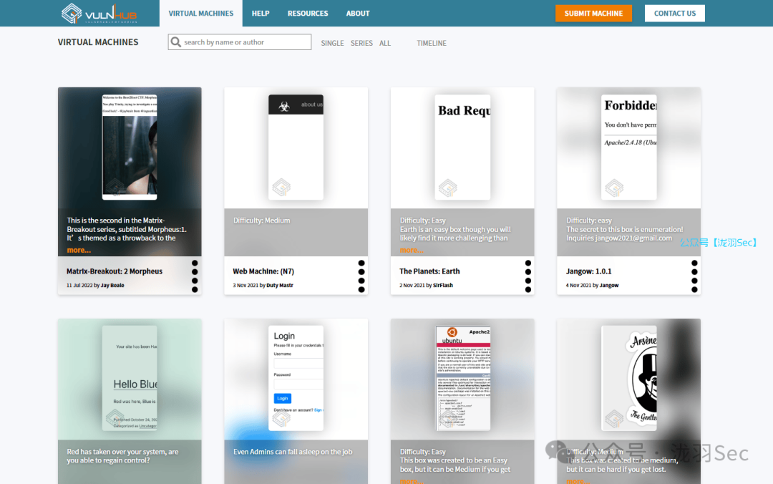This screenshot has width=773, height=484.
Task: Open author Jay Beale's page
Action: [112, 285]
